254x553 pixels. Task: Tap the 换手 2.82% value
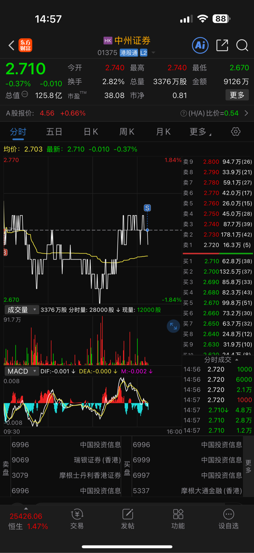(x=113, y=82)
